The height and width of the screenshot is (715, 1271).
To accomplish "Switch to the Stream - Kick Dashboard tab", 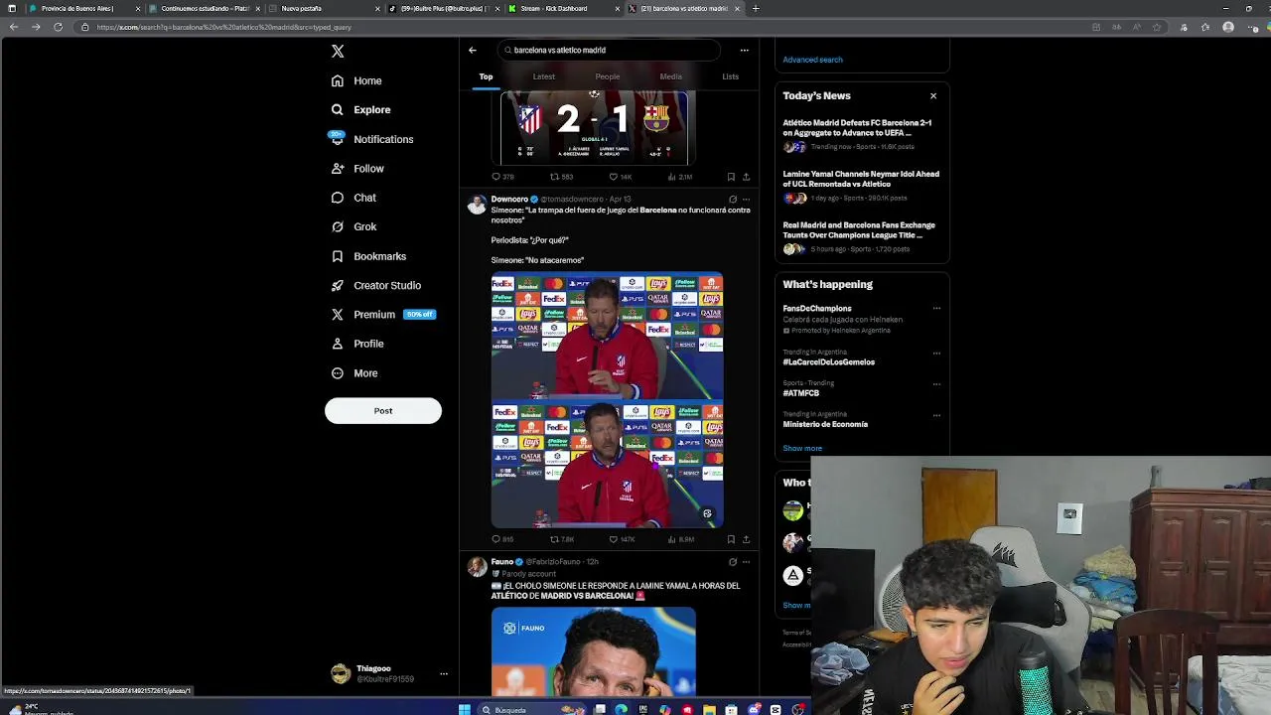I will pyautogui.click(x=562, y=8).
